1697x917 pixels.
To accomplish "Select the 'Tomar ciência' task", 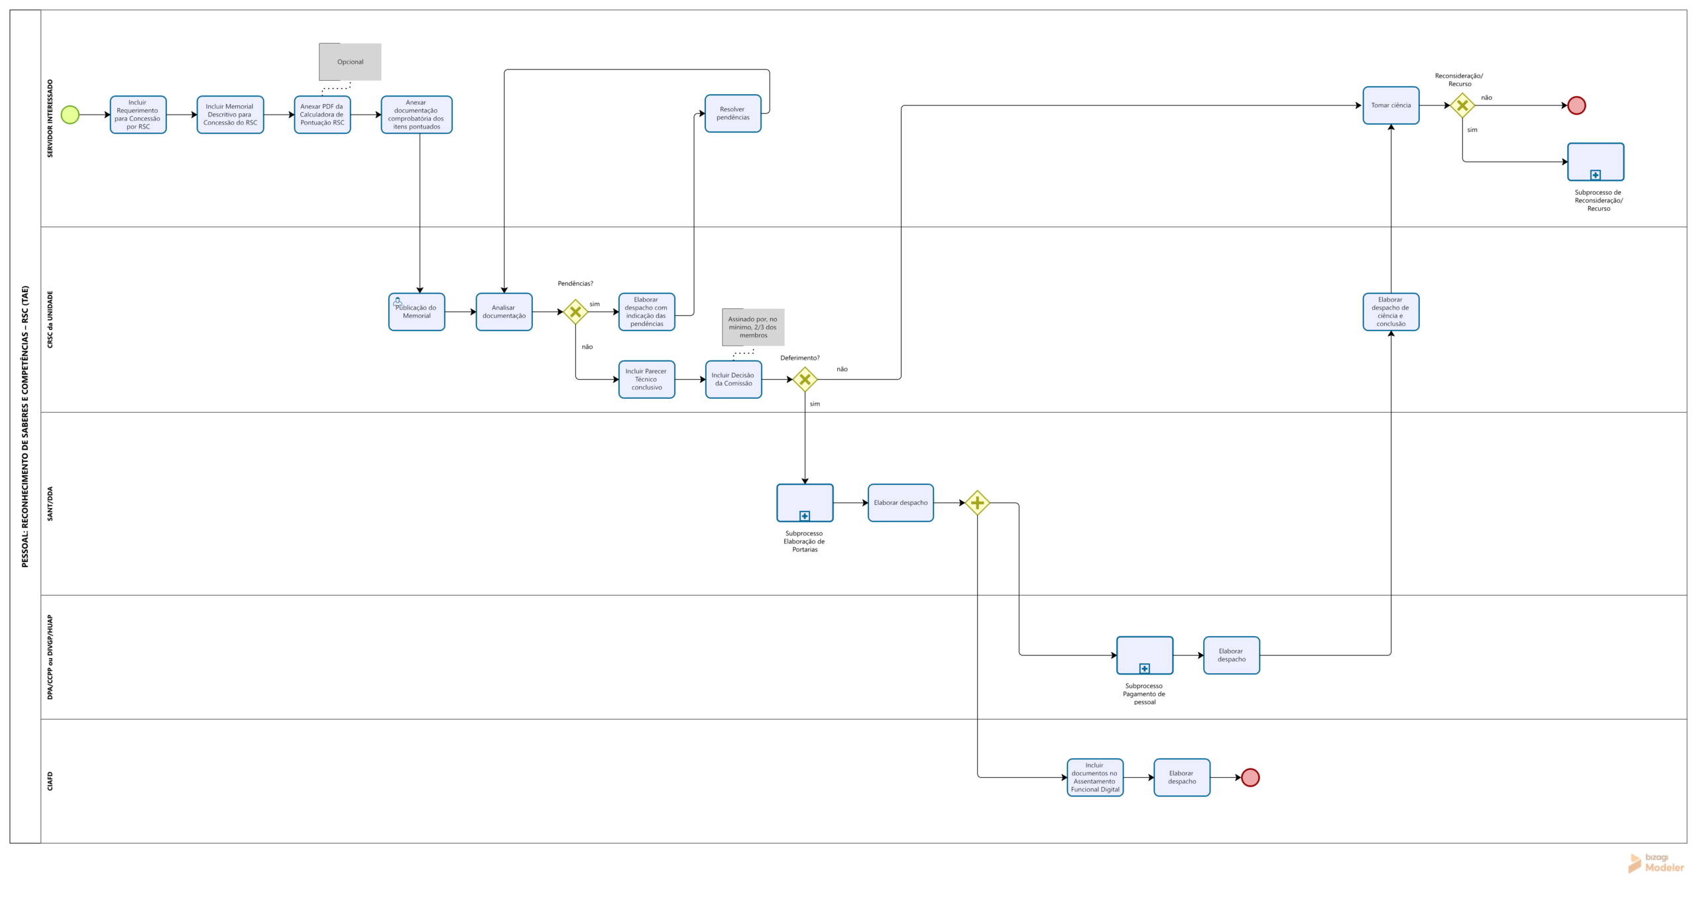I will pyautogui.click(x=1391, y=105).
